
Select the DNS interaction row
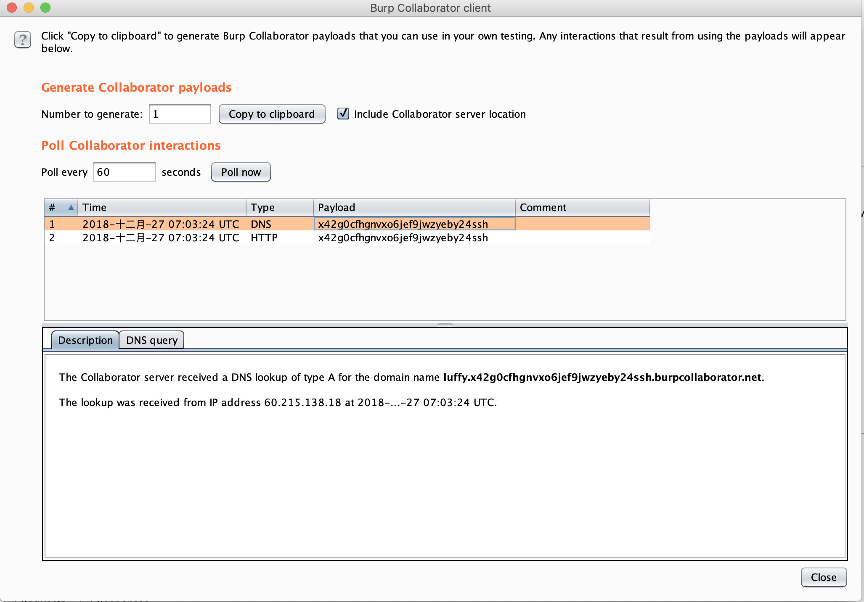click(x=347, y=224)
